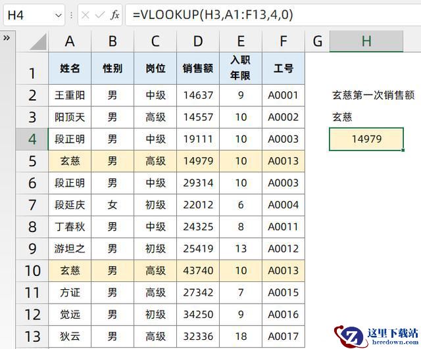
Task: Click the formula bar VLOOKUP text
Action: click(x=212, y=14)
